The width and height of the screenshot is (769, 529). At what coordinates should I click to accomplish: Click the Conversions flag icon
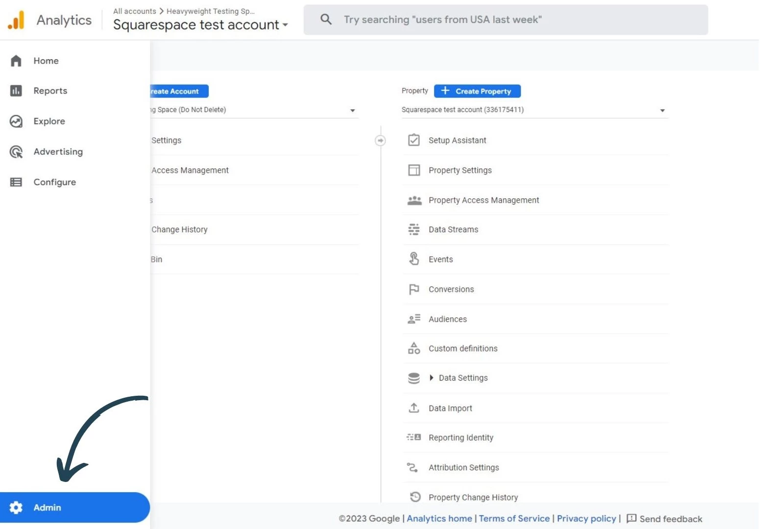(x=414, y=289)
